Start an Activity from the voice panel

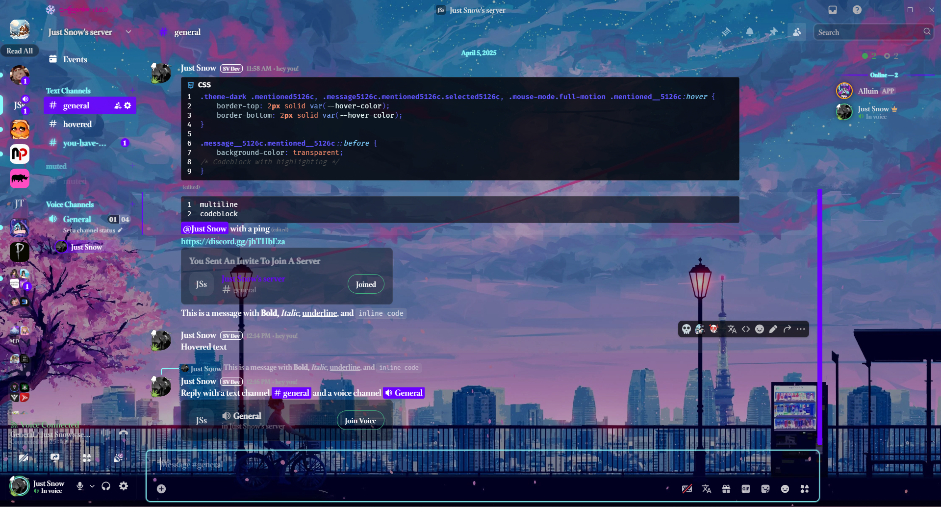(87, 458)
